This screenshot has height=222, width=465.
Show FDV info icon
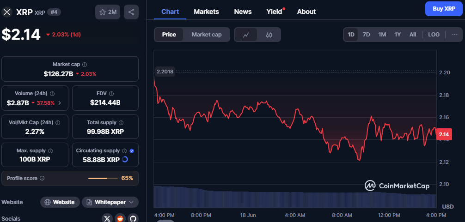coord(111,94)
